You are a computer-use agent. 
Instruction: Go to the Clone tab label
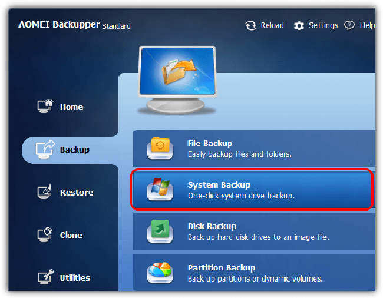click(x=71, y=235)
